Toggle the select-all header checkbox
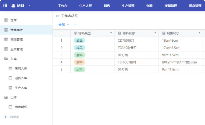Image resolution: width=205 pixels, height=125 pixels. (61, 33)
